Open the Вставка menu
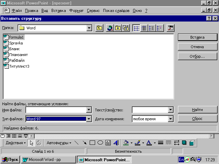 pyautogui.click(x=59, y=11)
